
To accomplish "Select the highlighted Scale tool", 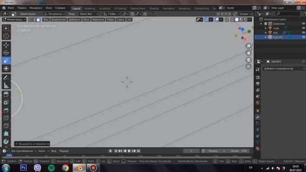I will 6,61.
